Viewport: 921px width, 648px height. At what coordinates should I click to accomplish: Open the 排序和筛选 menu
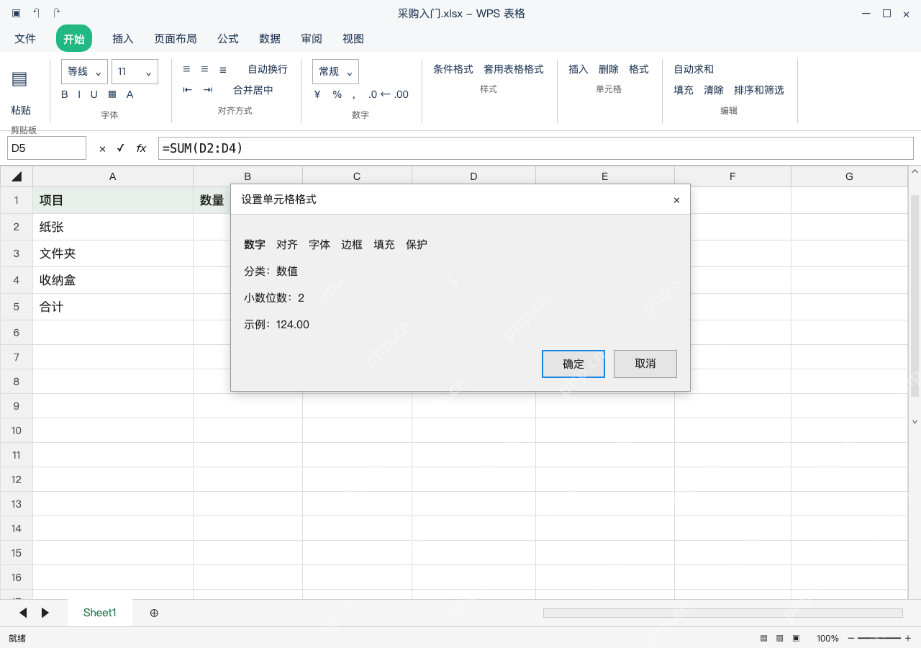[x=759, y=90]
